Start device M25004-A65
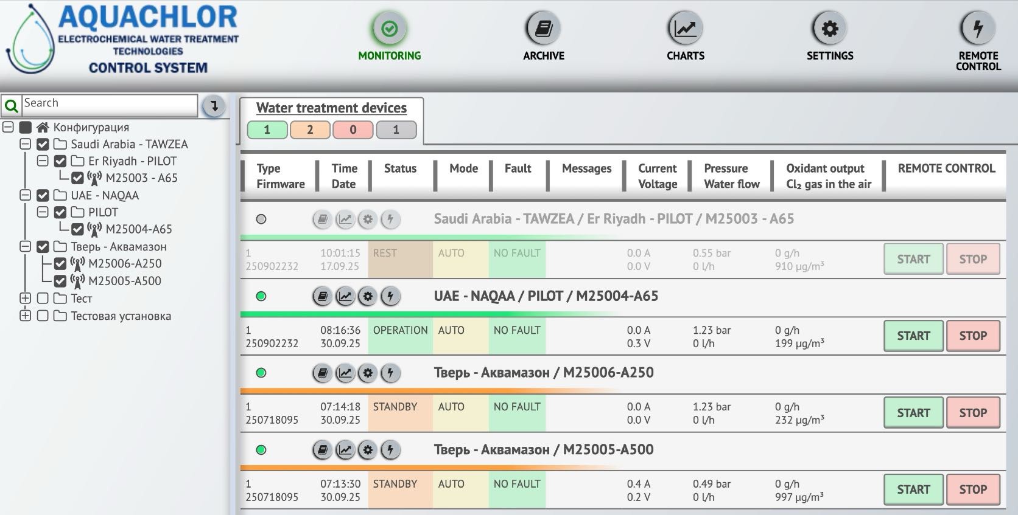Screen dimensions: 1018x515 tap(913, 336)
